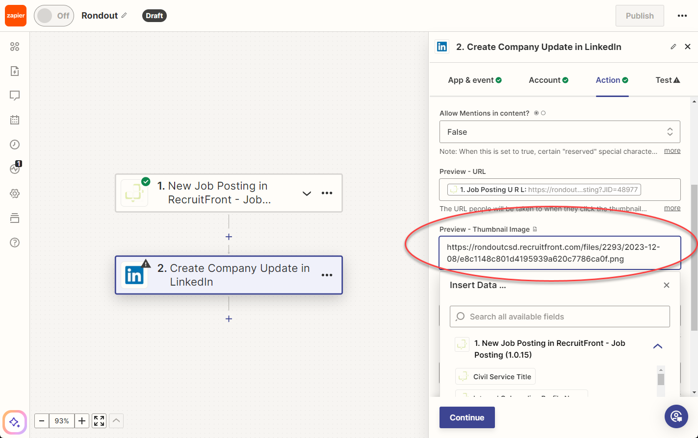Open step 1 three-dot menu

point(327,193)
